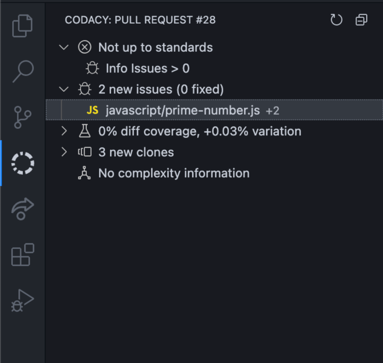383x363 pixels.
Task: Refresh the pull request panel
Action: (x=336, y=20)
